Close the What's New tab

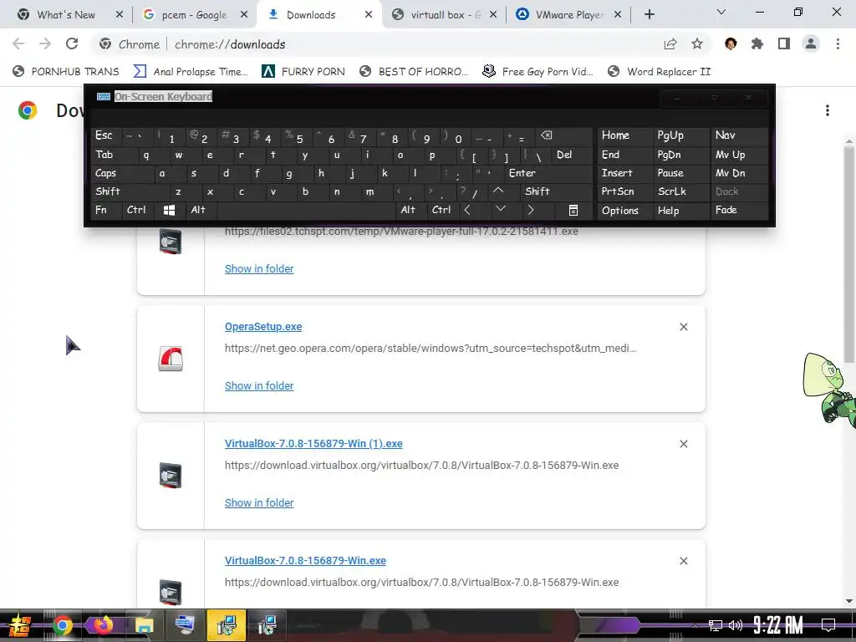coord(119,15)
